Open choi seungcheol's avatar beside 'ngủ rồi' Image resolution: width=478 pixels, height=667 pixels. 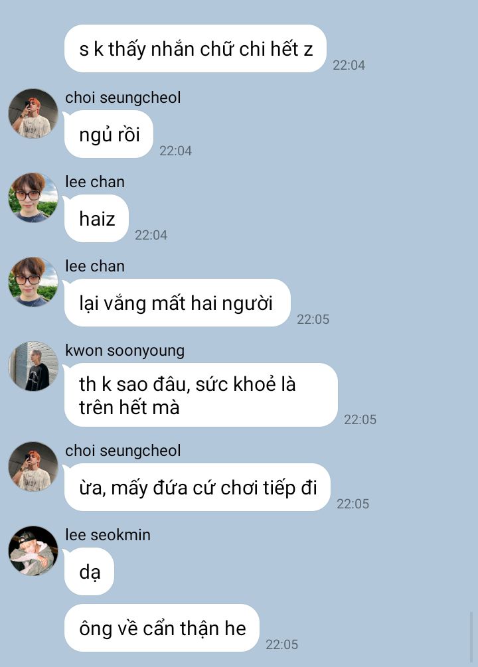pyautogui.click(x=33, y=113)
